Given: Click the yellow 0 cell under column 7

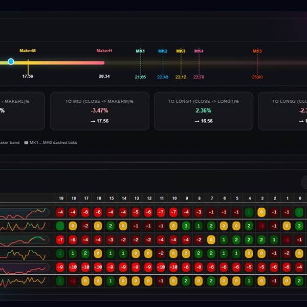Looking at the screenshot, I should click(x=211, y=239).
